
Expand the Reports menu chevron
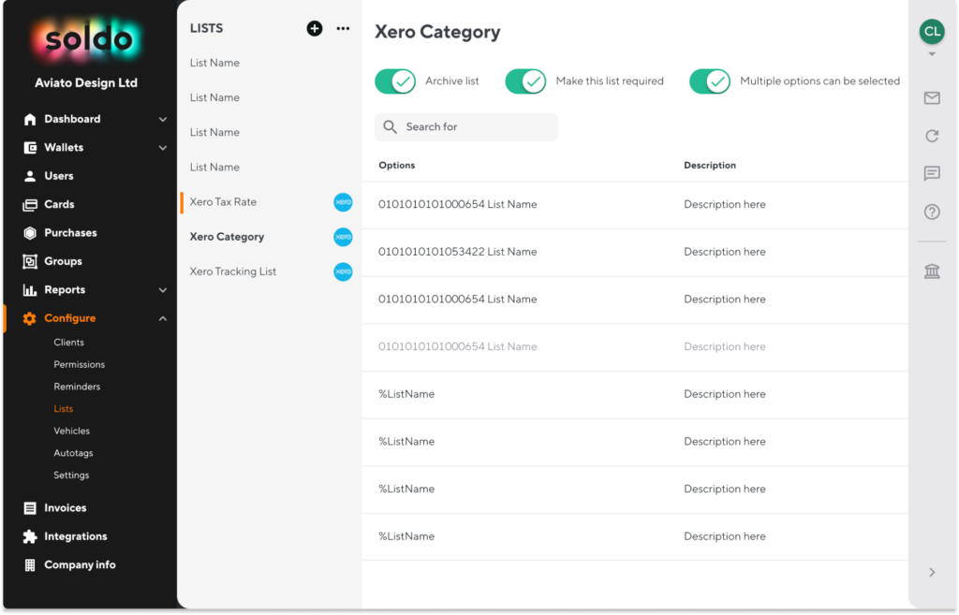point(163,290)
